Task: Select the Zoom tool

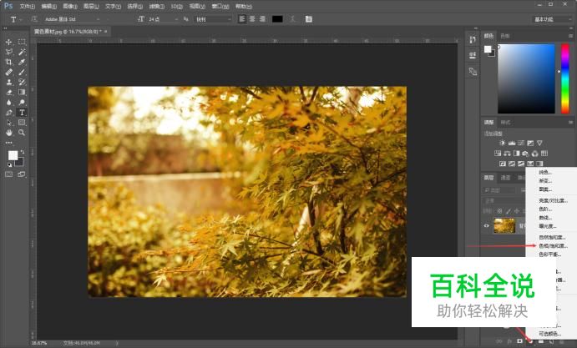Action: (x=22, y=133)
